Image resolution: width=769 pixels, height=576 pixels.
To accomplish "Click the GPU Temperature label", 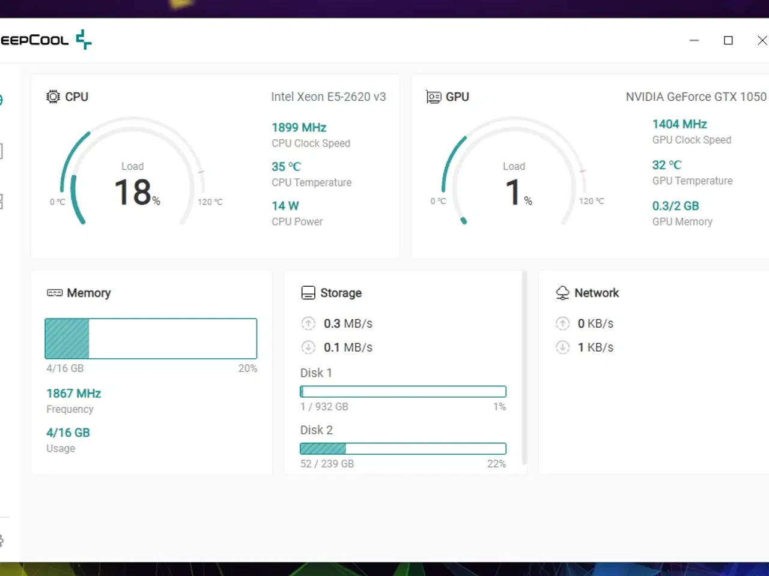I will coord(693,181).
